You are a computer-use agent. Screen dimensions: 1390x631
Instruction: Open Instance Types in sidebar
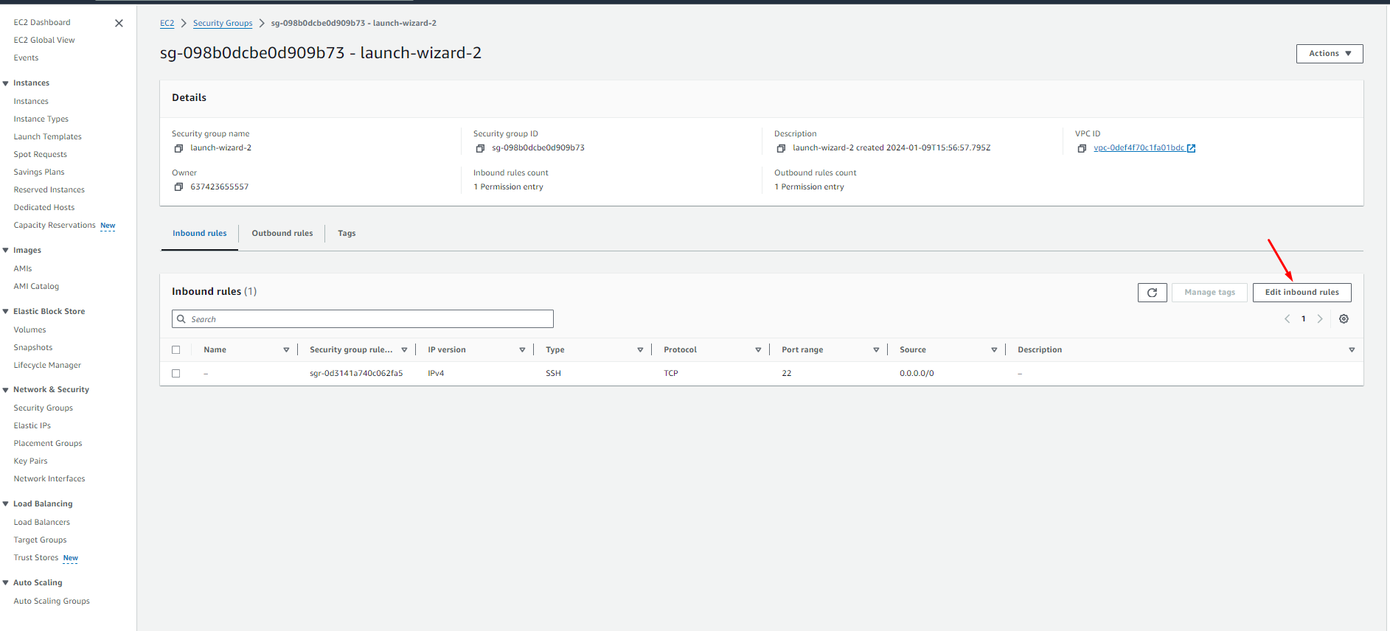pos(41,119)
